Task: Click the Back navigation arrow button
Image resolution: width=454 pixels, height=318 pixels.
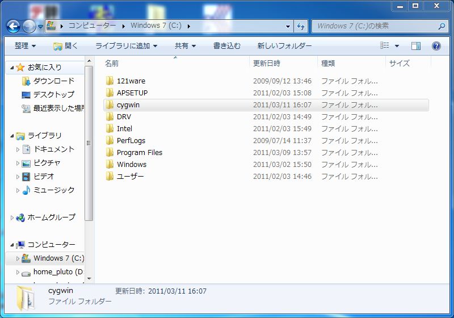Action: [x=13, y=26]
